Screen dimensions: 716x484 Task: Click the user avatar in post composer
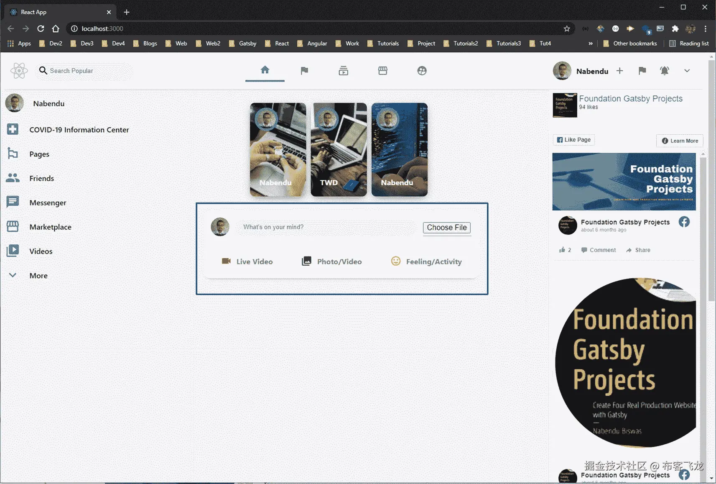coord(220,227)
